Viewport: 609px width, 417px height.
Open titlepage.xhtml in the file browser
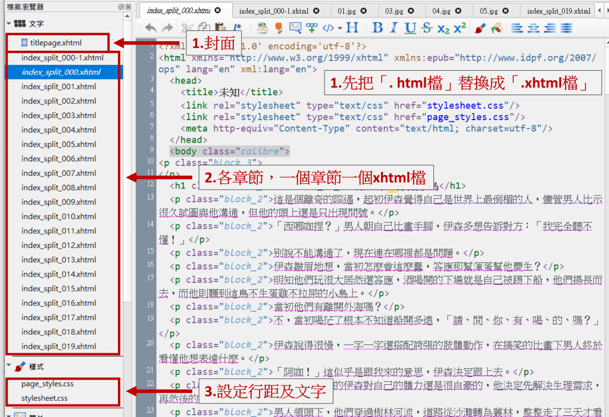click(55, 43)
